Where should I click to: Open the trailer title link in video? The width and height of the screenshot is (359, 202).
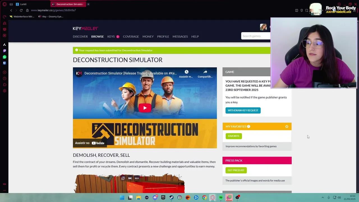(x=130, y=73)
